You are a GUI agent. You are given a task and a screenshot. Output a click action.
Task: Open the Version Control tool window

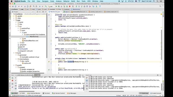(x=58, y=93)
